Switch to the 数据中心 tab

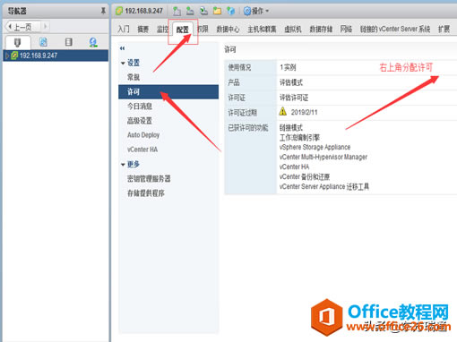click(228, 30)
